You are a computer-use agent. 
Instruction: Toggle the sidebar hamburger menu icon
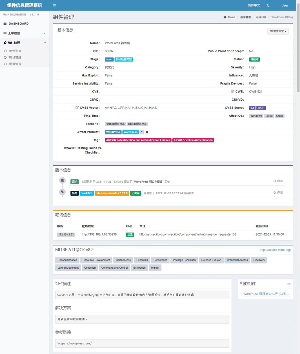pyautogui.click(x=54, y=5)
